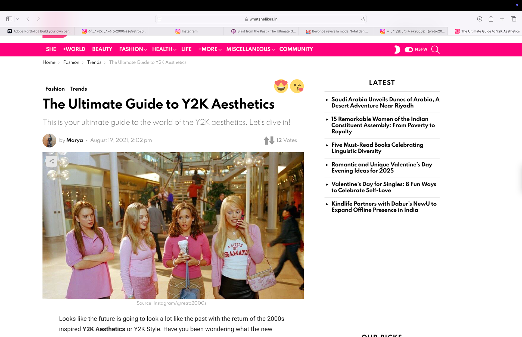Show the tab overview
522x337 pixels.
click(x=513, y=19)
